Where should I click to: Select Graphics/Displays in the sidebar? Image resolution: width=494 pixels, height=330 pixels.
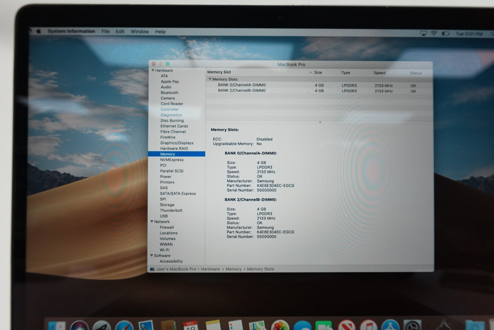tap(177, 143)
